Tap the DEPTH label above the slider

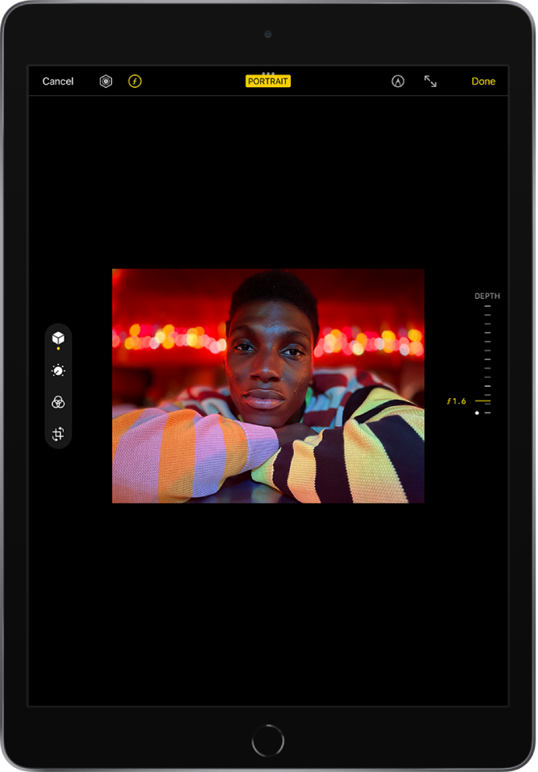486,297
